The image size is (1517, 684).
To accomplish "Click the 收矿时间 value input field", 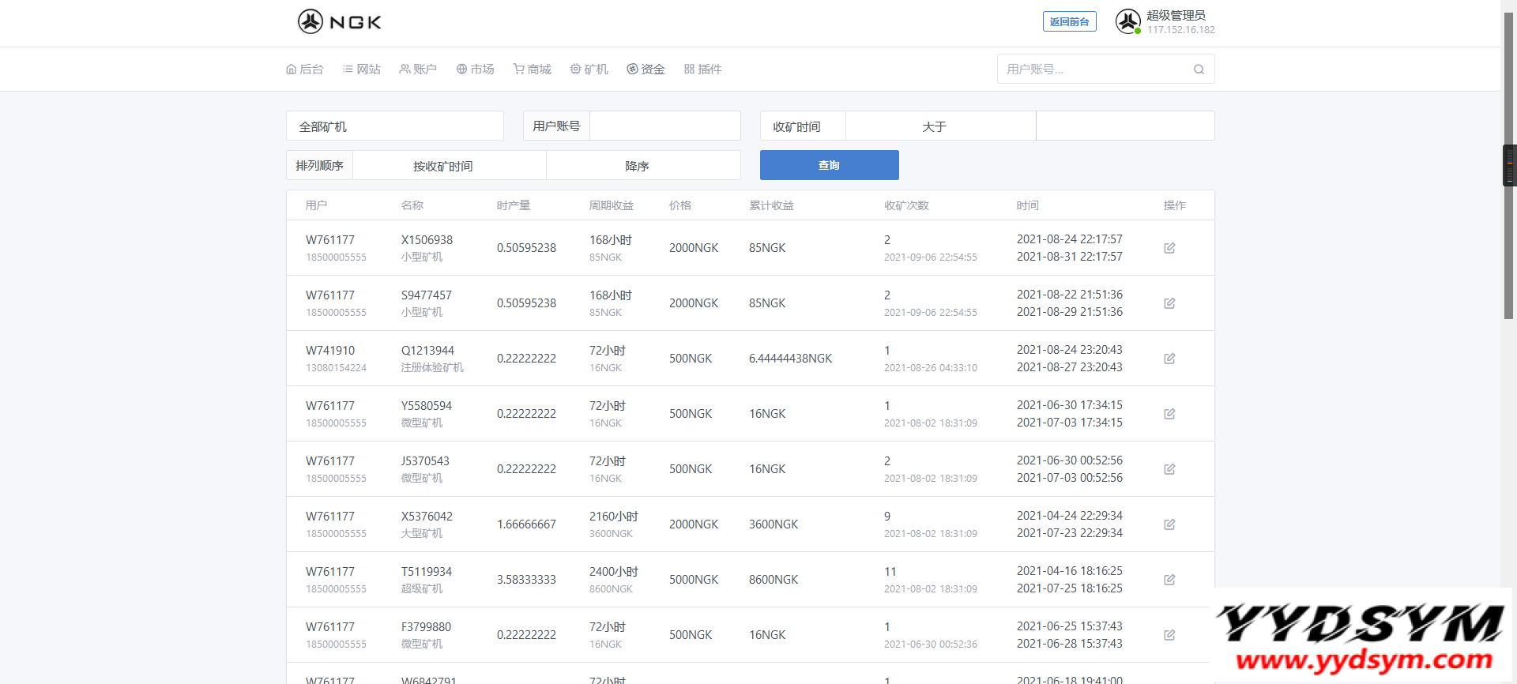I will (1124, 126).
